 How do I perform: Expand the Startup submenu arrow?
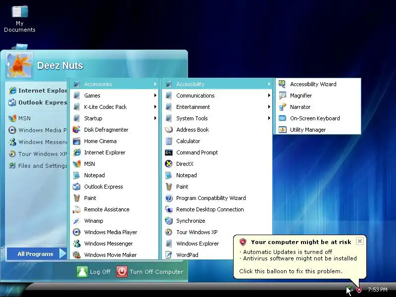pos(155,118)
